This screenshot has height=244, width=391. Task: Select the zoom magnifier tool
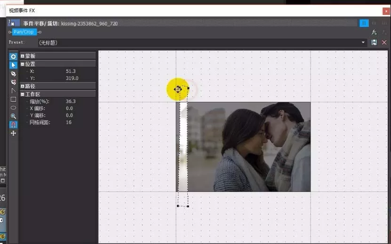13,116
